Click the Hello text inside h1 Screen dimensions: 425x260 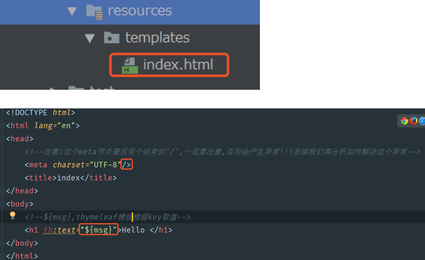tap(133, 230)
